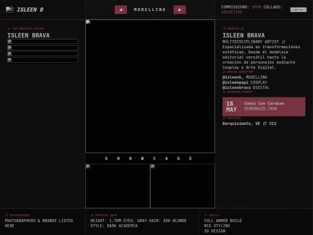Open the right showcase thumbnail below SHOWCASE
The image size is (313, 235).
[183, 186]
